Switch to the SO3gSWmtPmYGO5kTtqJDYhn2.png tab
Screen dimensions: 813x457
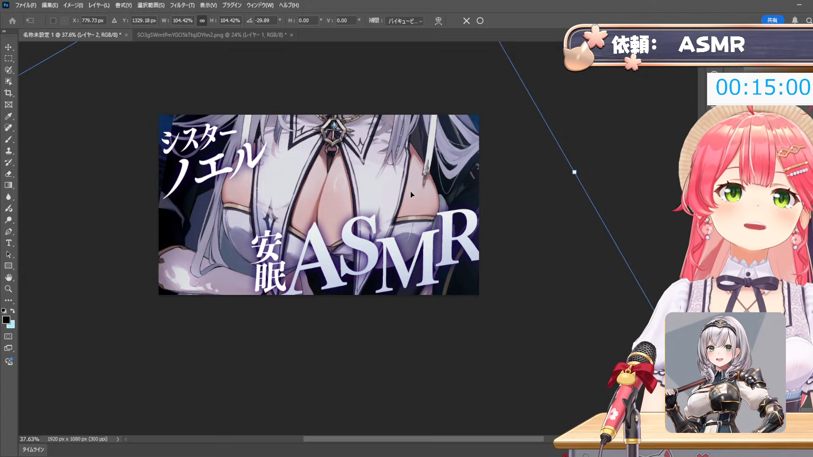tap(212, 35)
